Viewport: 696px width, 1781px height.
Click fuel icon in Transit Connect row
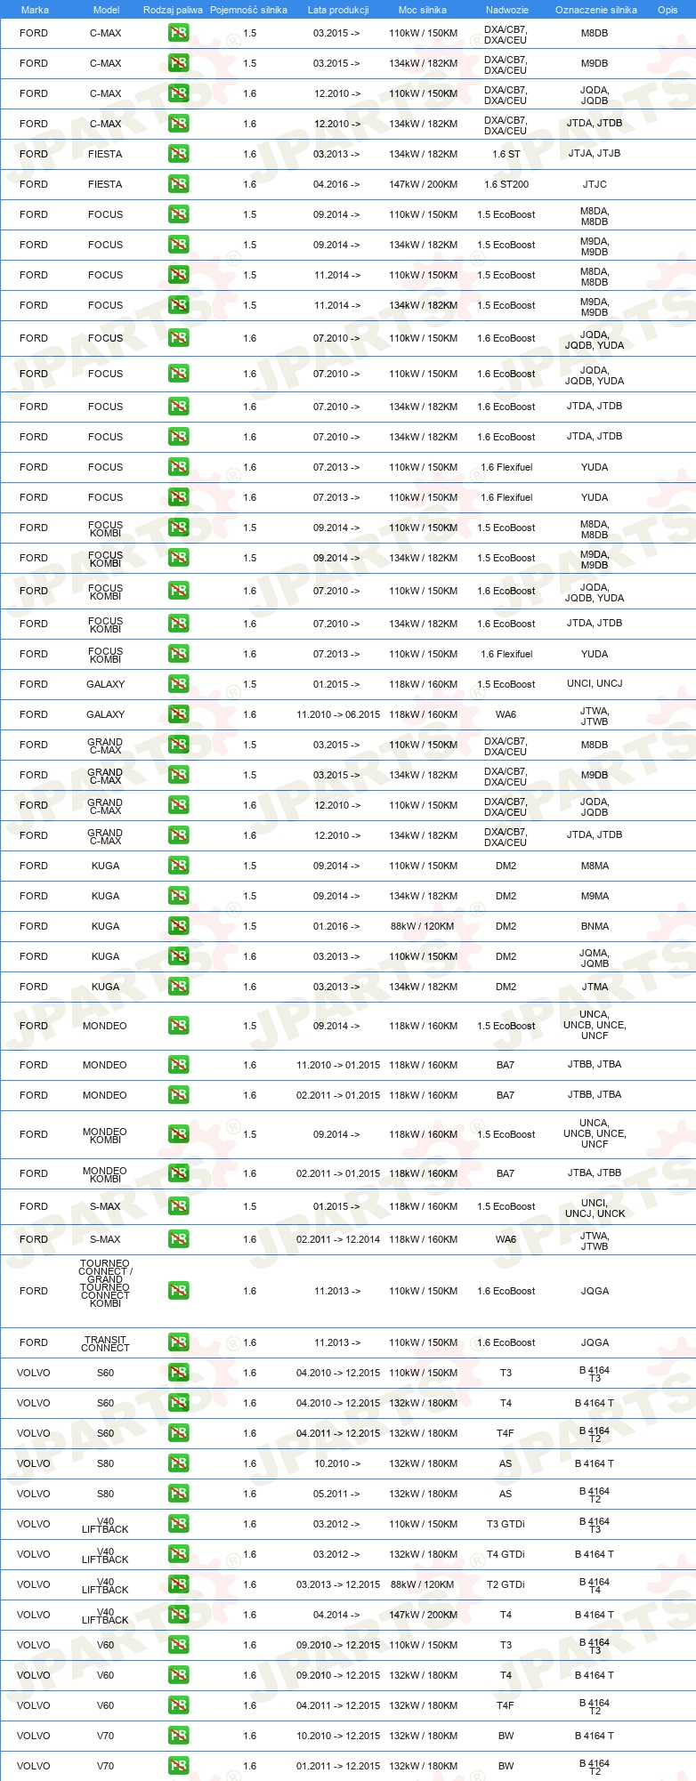point(178,1342)
